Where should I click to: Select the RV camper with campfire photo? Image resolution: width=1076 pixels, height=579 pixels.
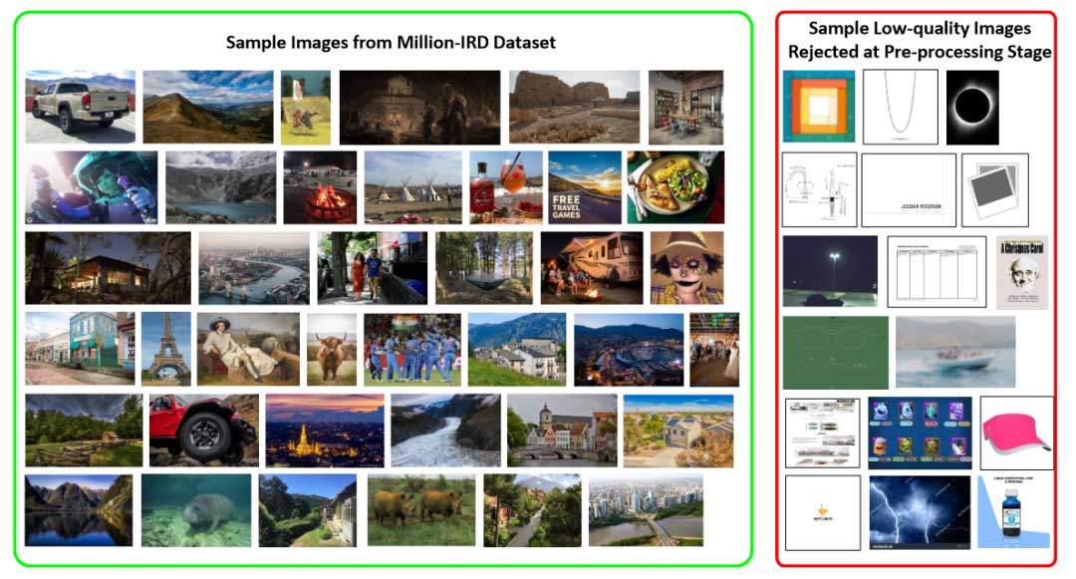[591, 267]
